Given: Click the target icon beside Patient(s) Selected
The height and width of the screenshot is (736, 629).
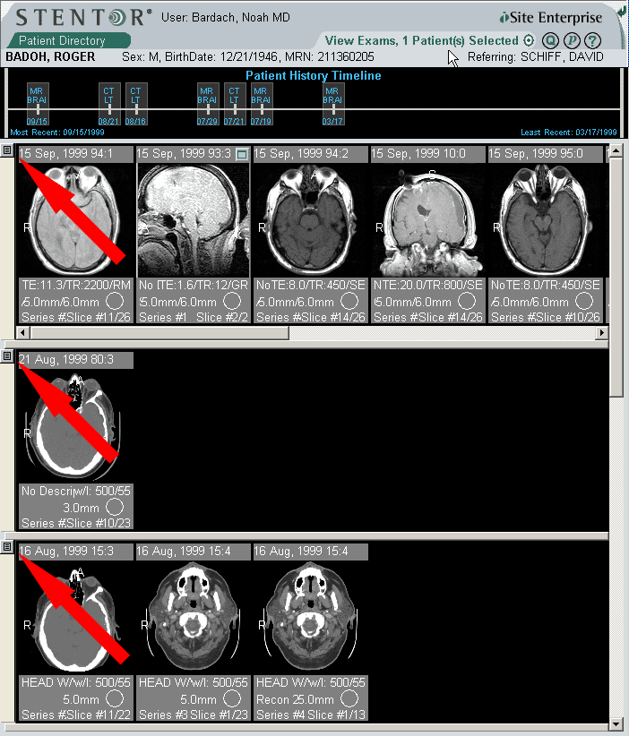Looking at the screenshot, I should pos(529,40).
